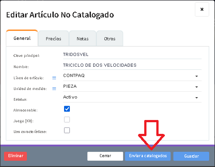This screenshot has height=167, width=215.
Task: Click the Editar Artículo No Catalogado title
Action: point(60,15)
